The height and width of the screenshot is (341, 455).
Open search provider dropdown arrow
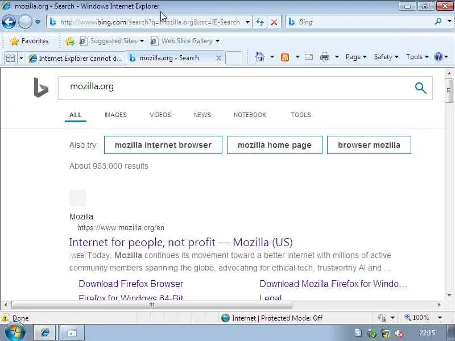pyautogui.click(x=449, y=22)
